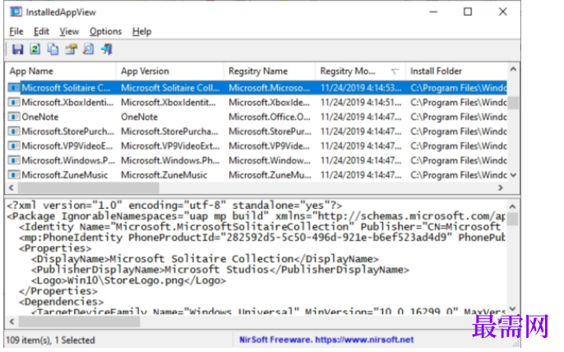Image resolution: width=564 pixels, height=352 pixels.
Task: Open the View menu
Action: coord(69,32)
